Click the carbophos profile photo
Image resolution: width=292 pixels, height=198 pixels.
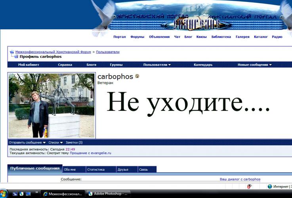52,105
